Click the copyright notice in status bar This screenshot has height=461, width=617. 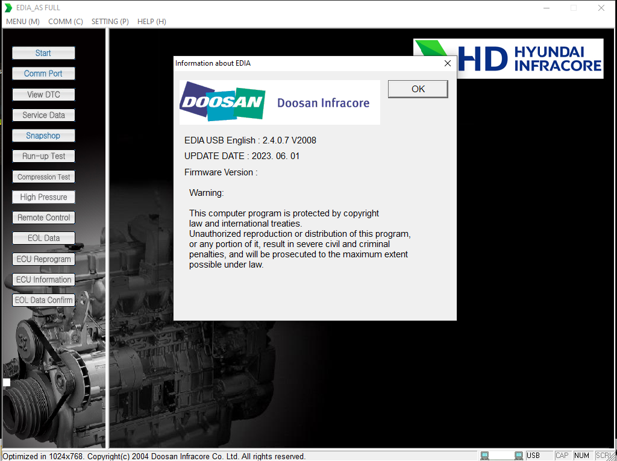(x=154, y=456)
